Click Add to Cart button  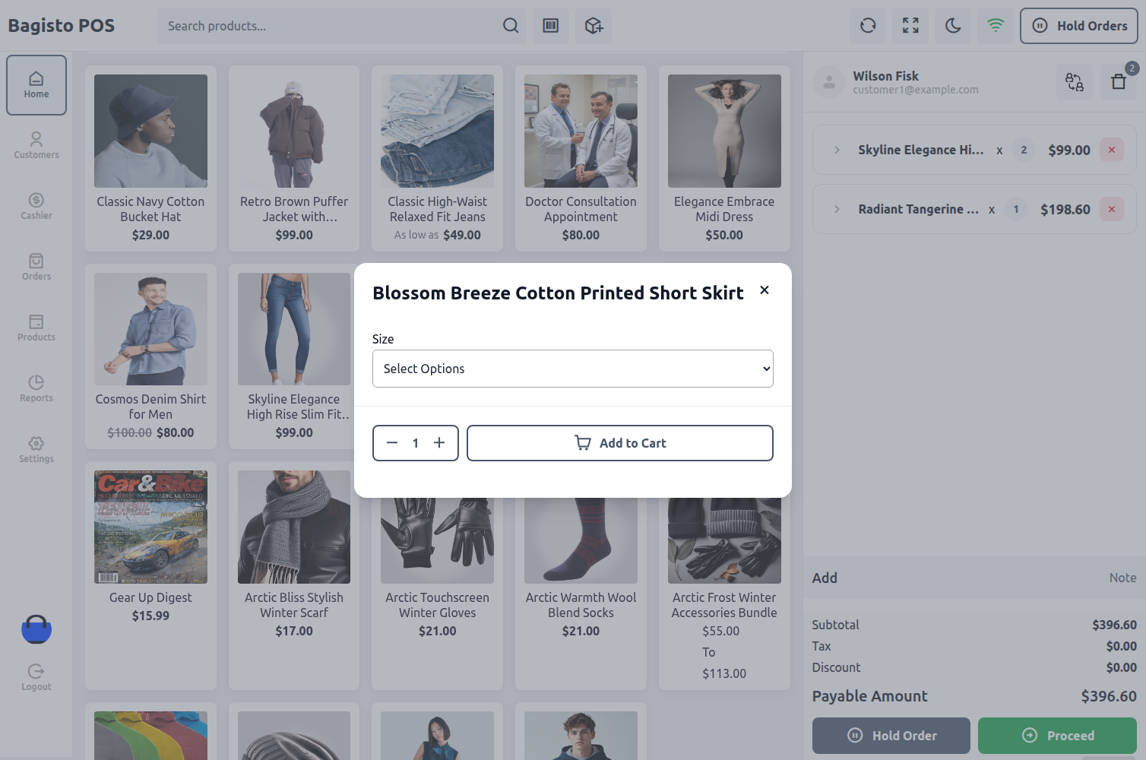tap(620, 443)
